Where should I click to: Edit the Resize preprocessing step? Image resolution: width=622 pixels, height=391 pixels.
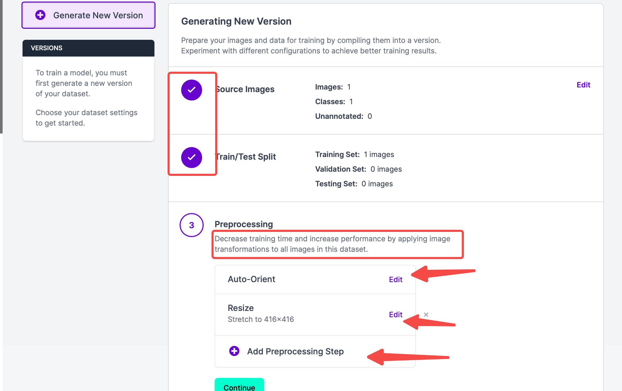click(x=395, y=315)
